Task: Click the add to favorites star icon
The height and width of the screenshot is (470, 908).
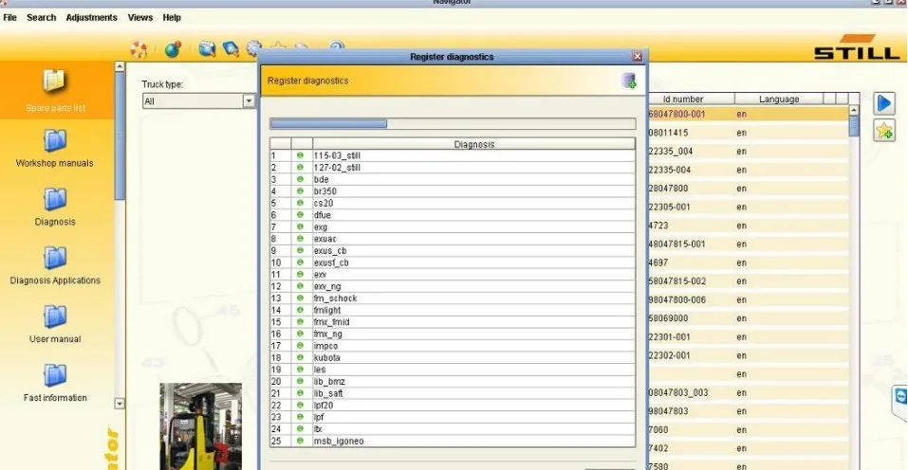Action: (x=884, y=131)
